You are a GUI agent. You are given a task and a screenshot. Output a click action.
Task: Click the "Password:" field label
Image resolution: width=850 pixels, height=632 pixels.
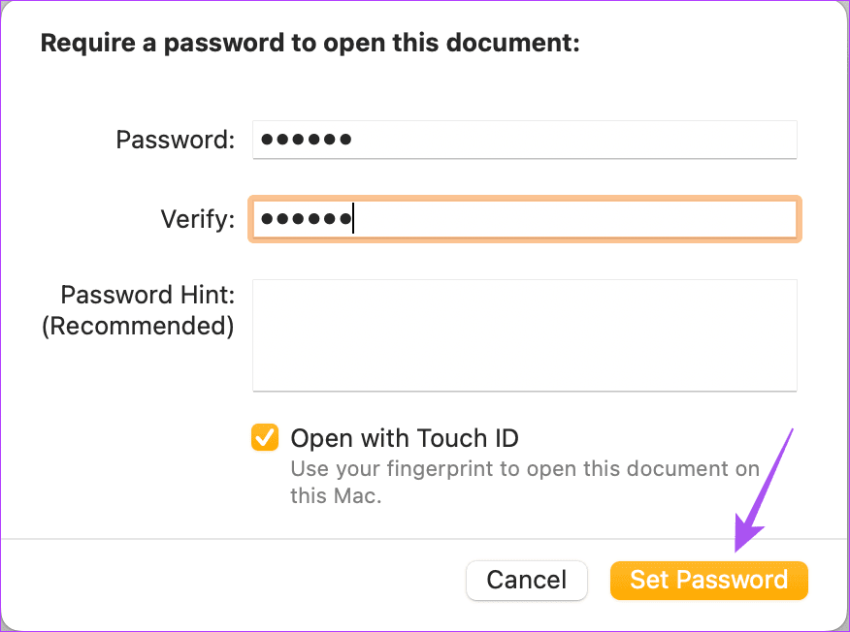coord(176,140)
